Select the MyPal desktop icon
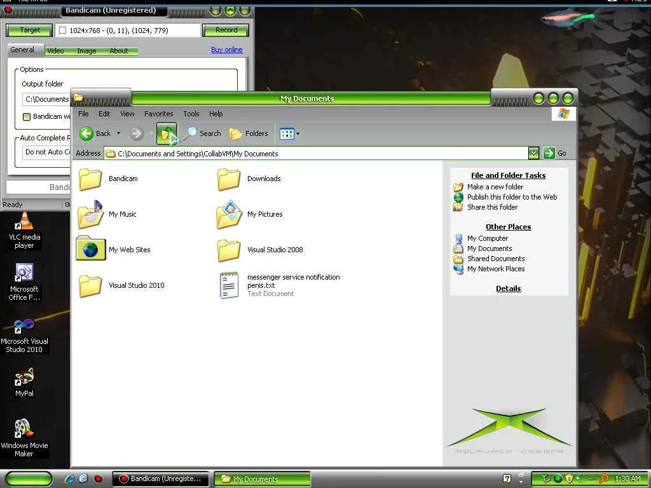Image resolution: width=651 pixels, height=488 pixels. [x=24, y=382]
